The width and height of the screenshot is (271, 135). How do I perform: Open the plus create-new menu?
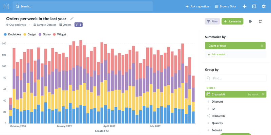[245, 6]
